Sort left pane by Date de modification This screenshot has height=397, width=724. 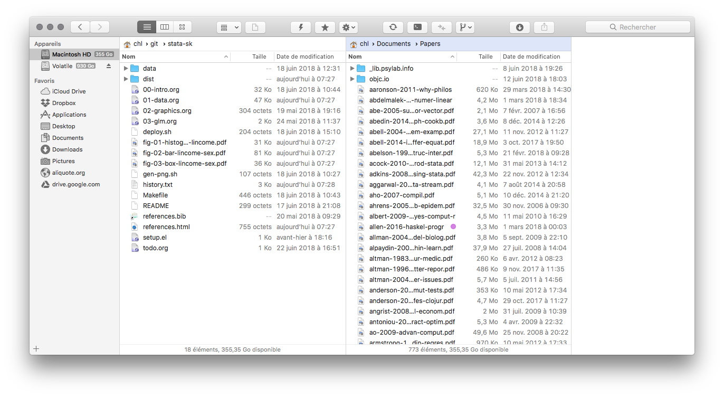[305, 56]
